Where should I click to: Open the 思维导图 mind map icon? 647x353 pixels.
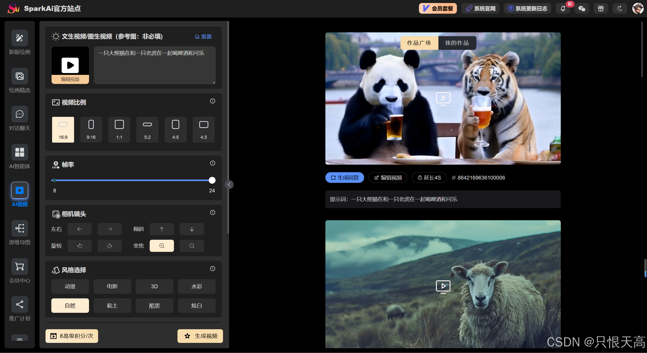pos(19,228)
